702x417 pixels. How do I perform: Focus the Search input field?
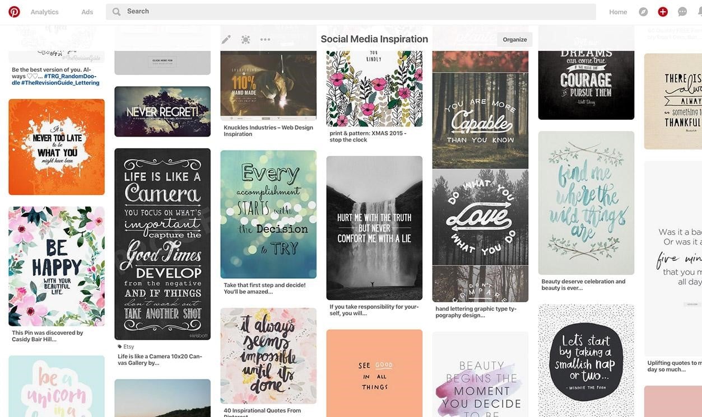point(351,12)
